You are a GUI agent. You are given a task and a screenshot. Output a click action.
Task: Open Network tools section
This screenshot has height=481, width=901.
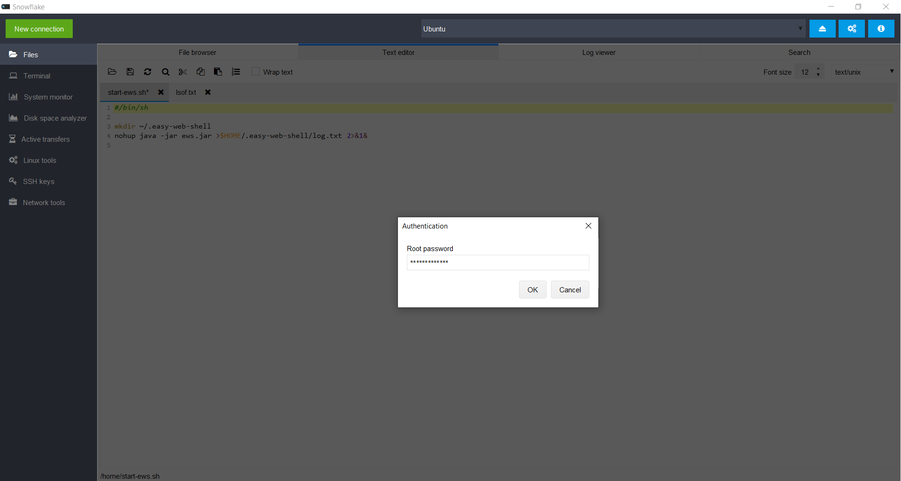tap(48, 202)
